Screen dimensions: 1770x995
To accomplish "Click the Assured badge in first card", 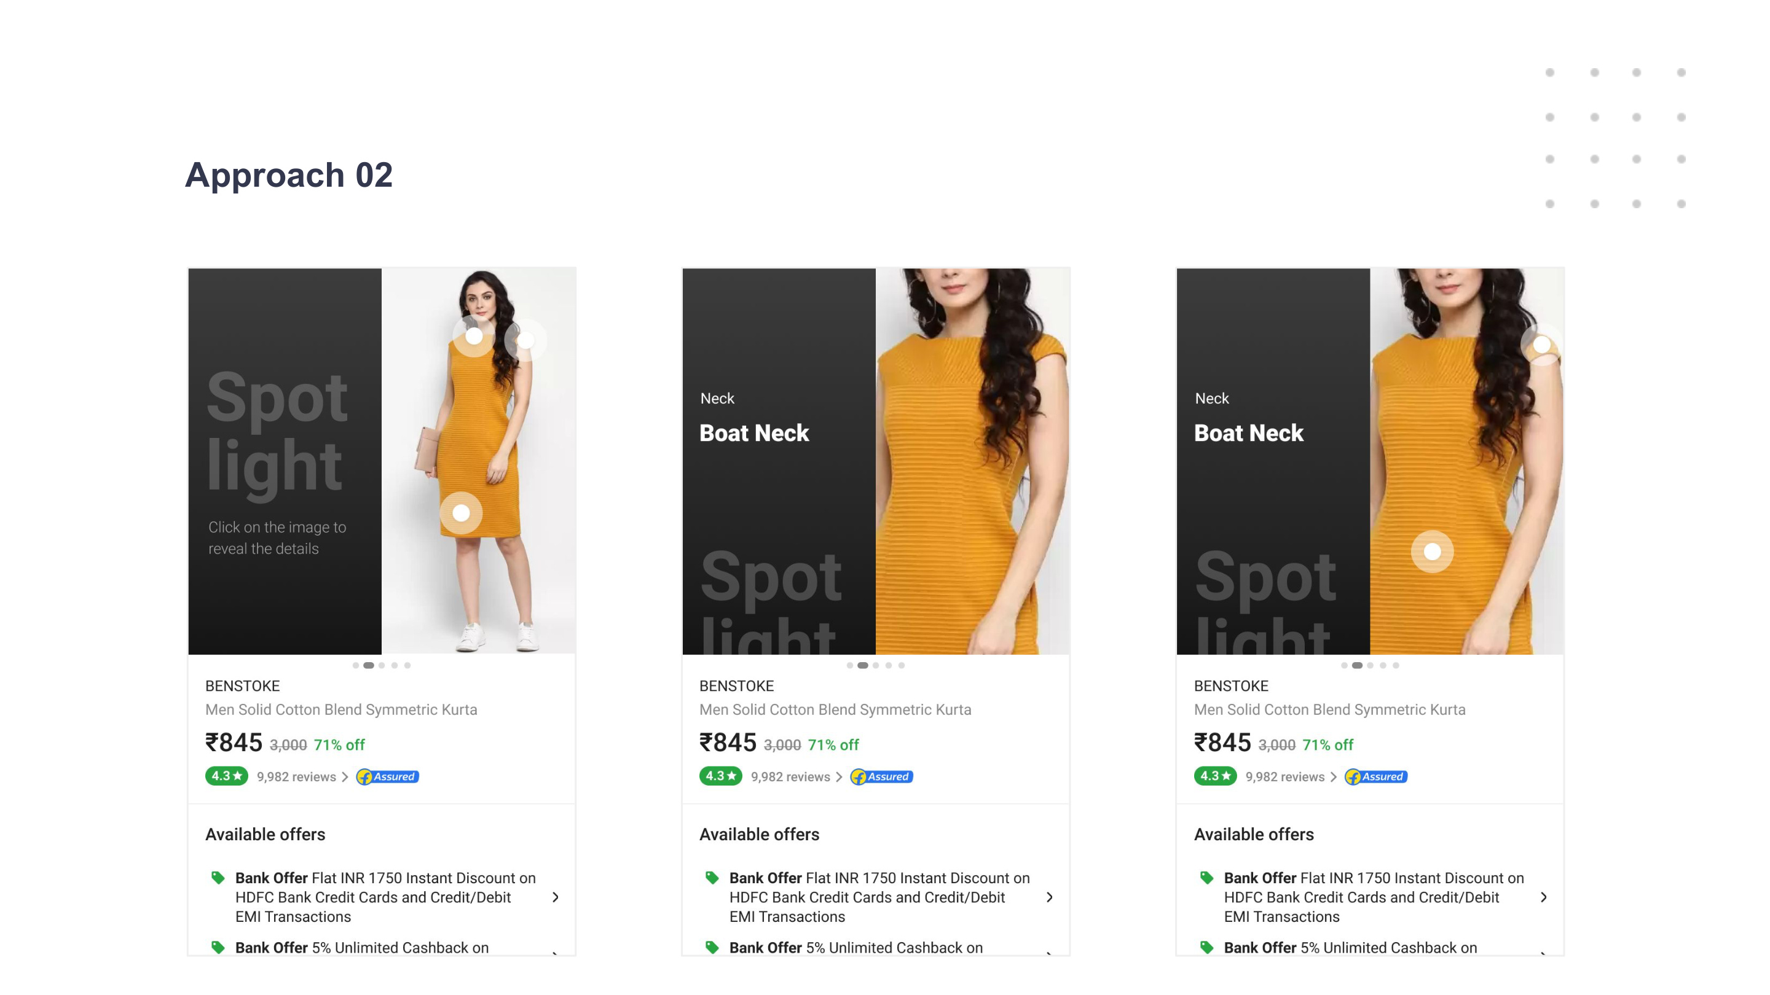I will (388, 776).
